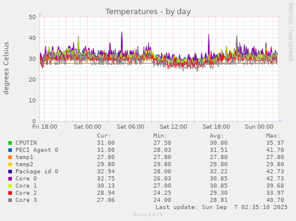296x221 pixels.
Task: Click the Cur: column header
Action: (x=104, y=136)
